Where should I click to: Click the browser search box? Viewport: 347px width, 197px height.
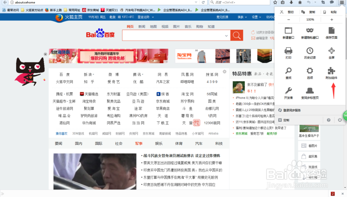pyautogui.click(x=239, y=2)
